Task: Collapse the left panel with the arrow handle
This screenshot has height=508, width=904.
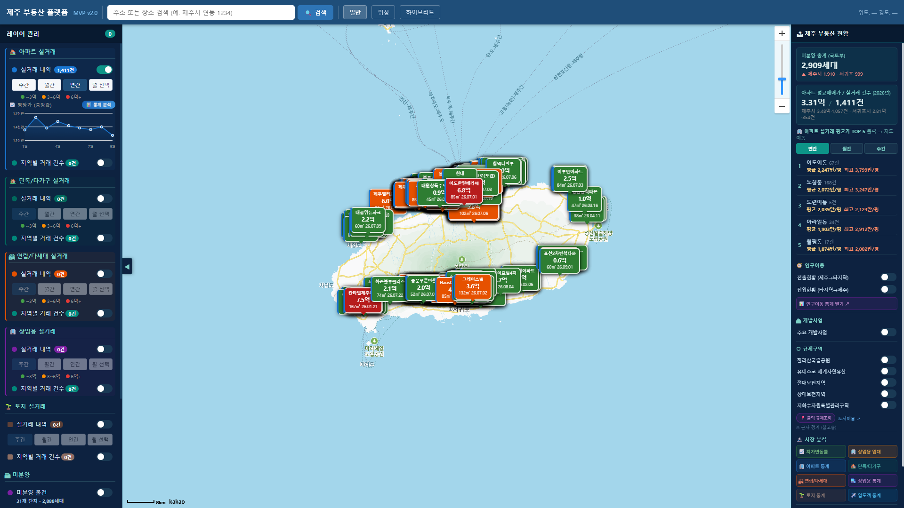Action: point(127,266)
